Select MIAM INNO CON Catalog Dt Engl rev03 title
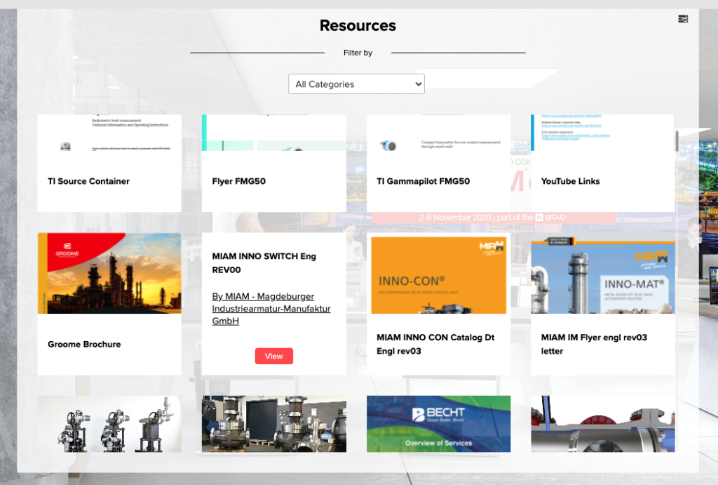718x485 pixels. [435, 344]
